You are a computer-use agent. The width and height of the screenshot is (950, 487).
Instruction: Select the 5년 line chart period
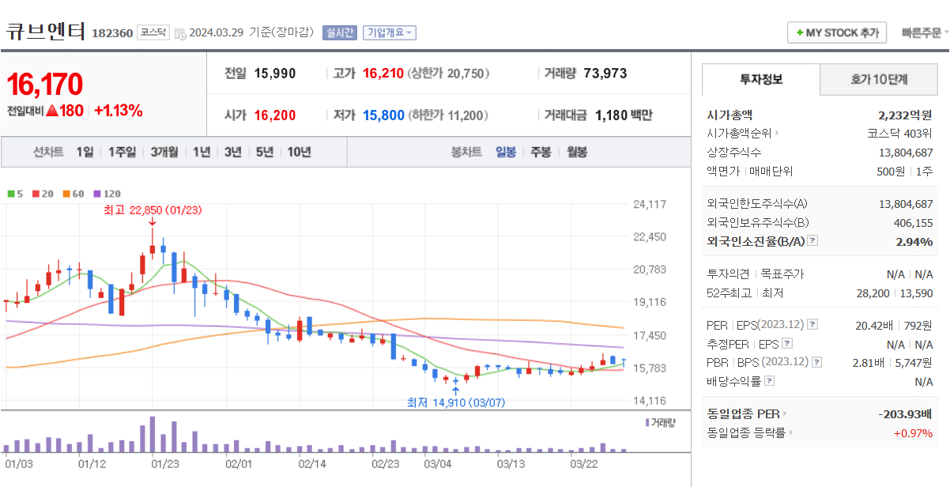(x=265, y=152)
